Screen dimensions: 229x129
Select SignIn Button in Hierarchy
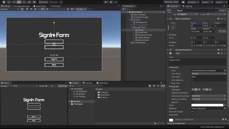144,38
